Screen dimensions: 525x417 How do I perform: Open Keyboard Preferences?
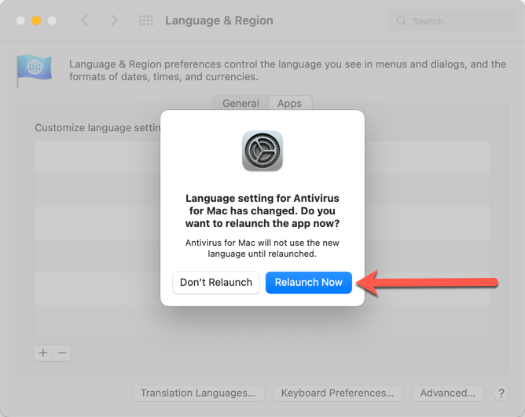(338, 393)
